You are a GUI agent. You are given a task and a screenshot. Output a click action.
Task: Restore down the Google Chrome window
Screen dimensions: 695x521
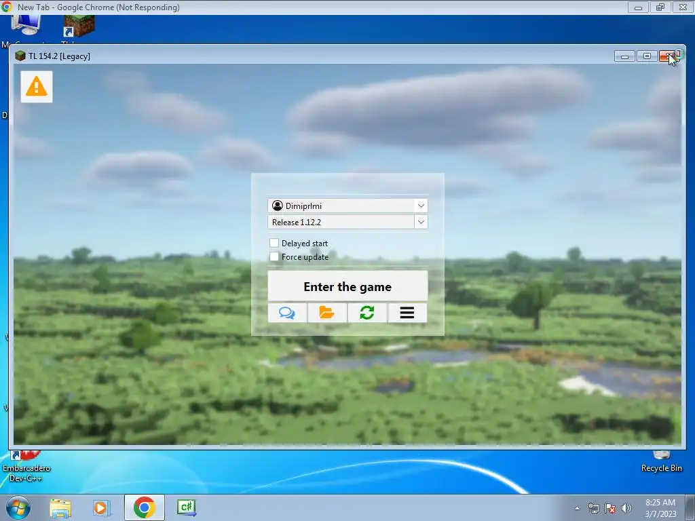pos(660,7)
